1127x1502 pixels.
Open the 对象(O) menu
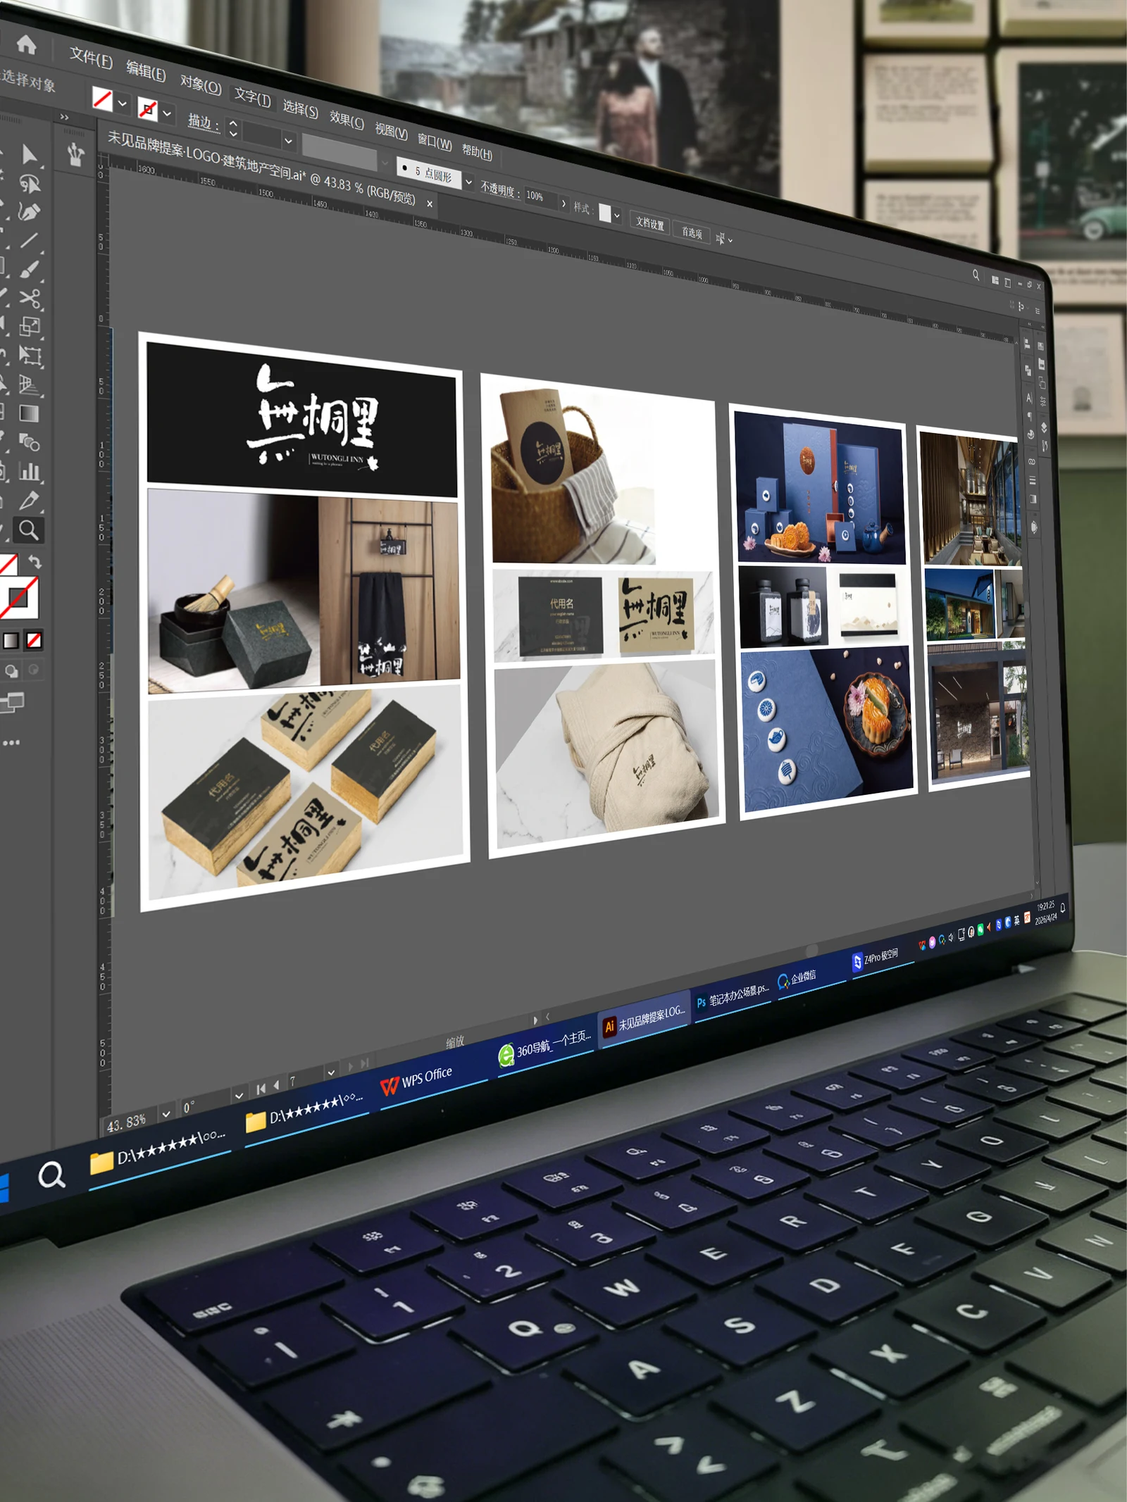pos(201,85)
